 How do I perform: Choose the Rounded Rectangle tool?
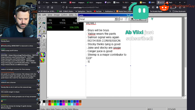[44, 49]
